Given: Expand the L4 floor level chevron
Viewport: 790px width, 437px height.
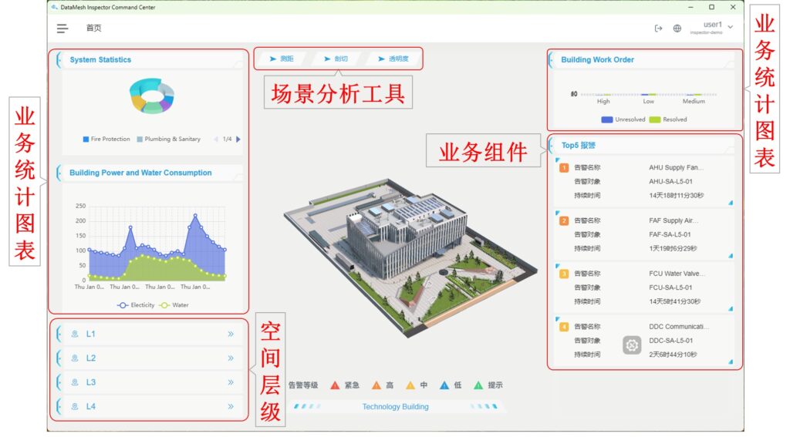Looking at the screenshot, I should pos(231,406).
